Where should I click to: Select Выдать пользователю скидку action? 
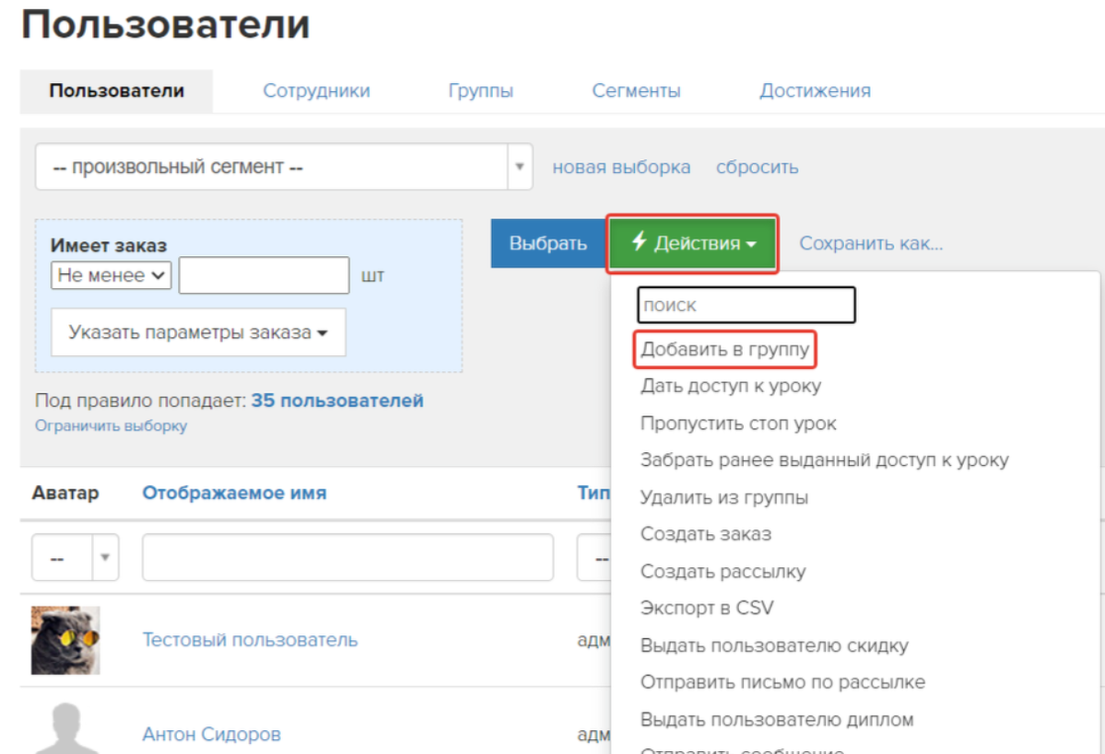[x=774, y=645]
